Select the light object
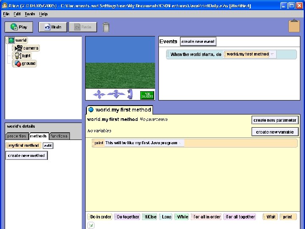305x229 pixels. coord(22,56)
